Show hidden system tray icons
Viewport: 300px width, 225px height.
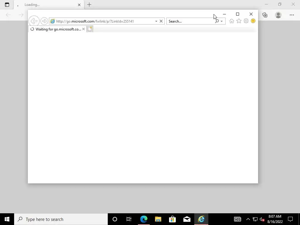[248, 219]
